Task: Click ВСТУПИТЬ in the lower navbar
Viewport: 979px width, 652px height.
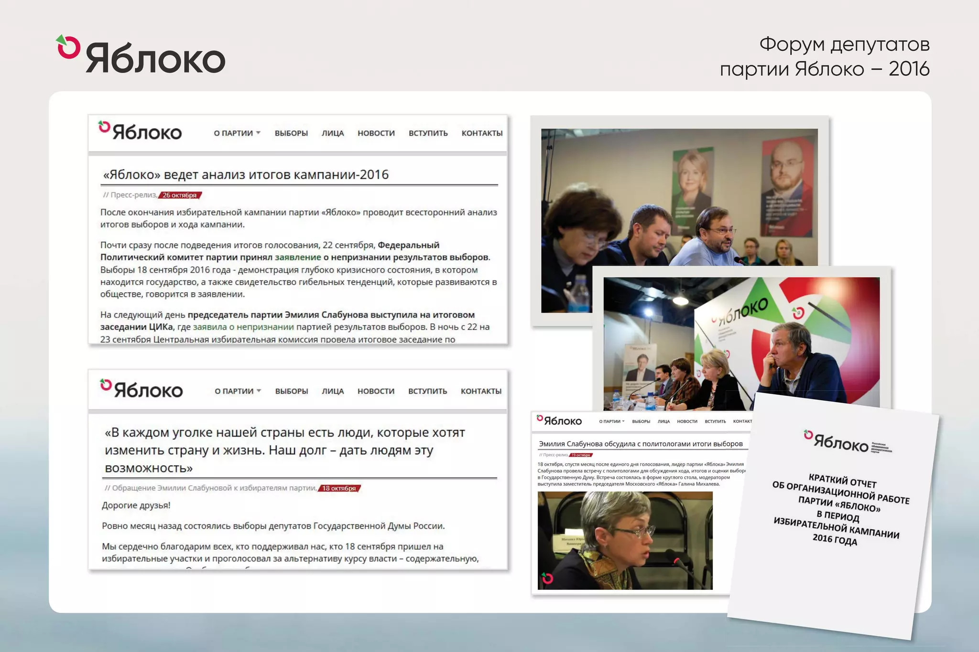Action: click(x=427, y=391)
